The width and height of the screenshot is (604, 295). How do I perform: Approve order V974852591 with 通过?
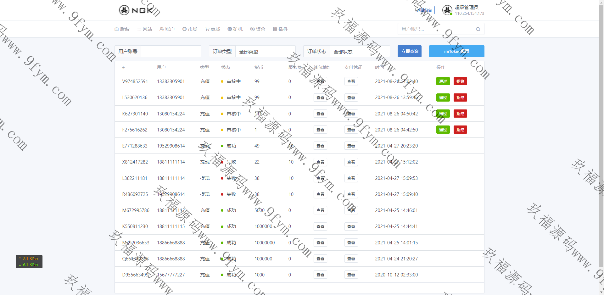coord(443,81)
